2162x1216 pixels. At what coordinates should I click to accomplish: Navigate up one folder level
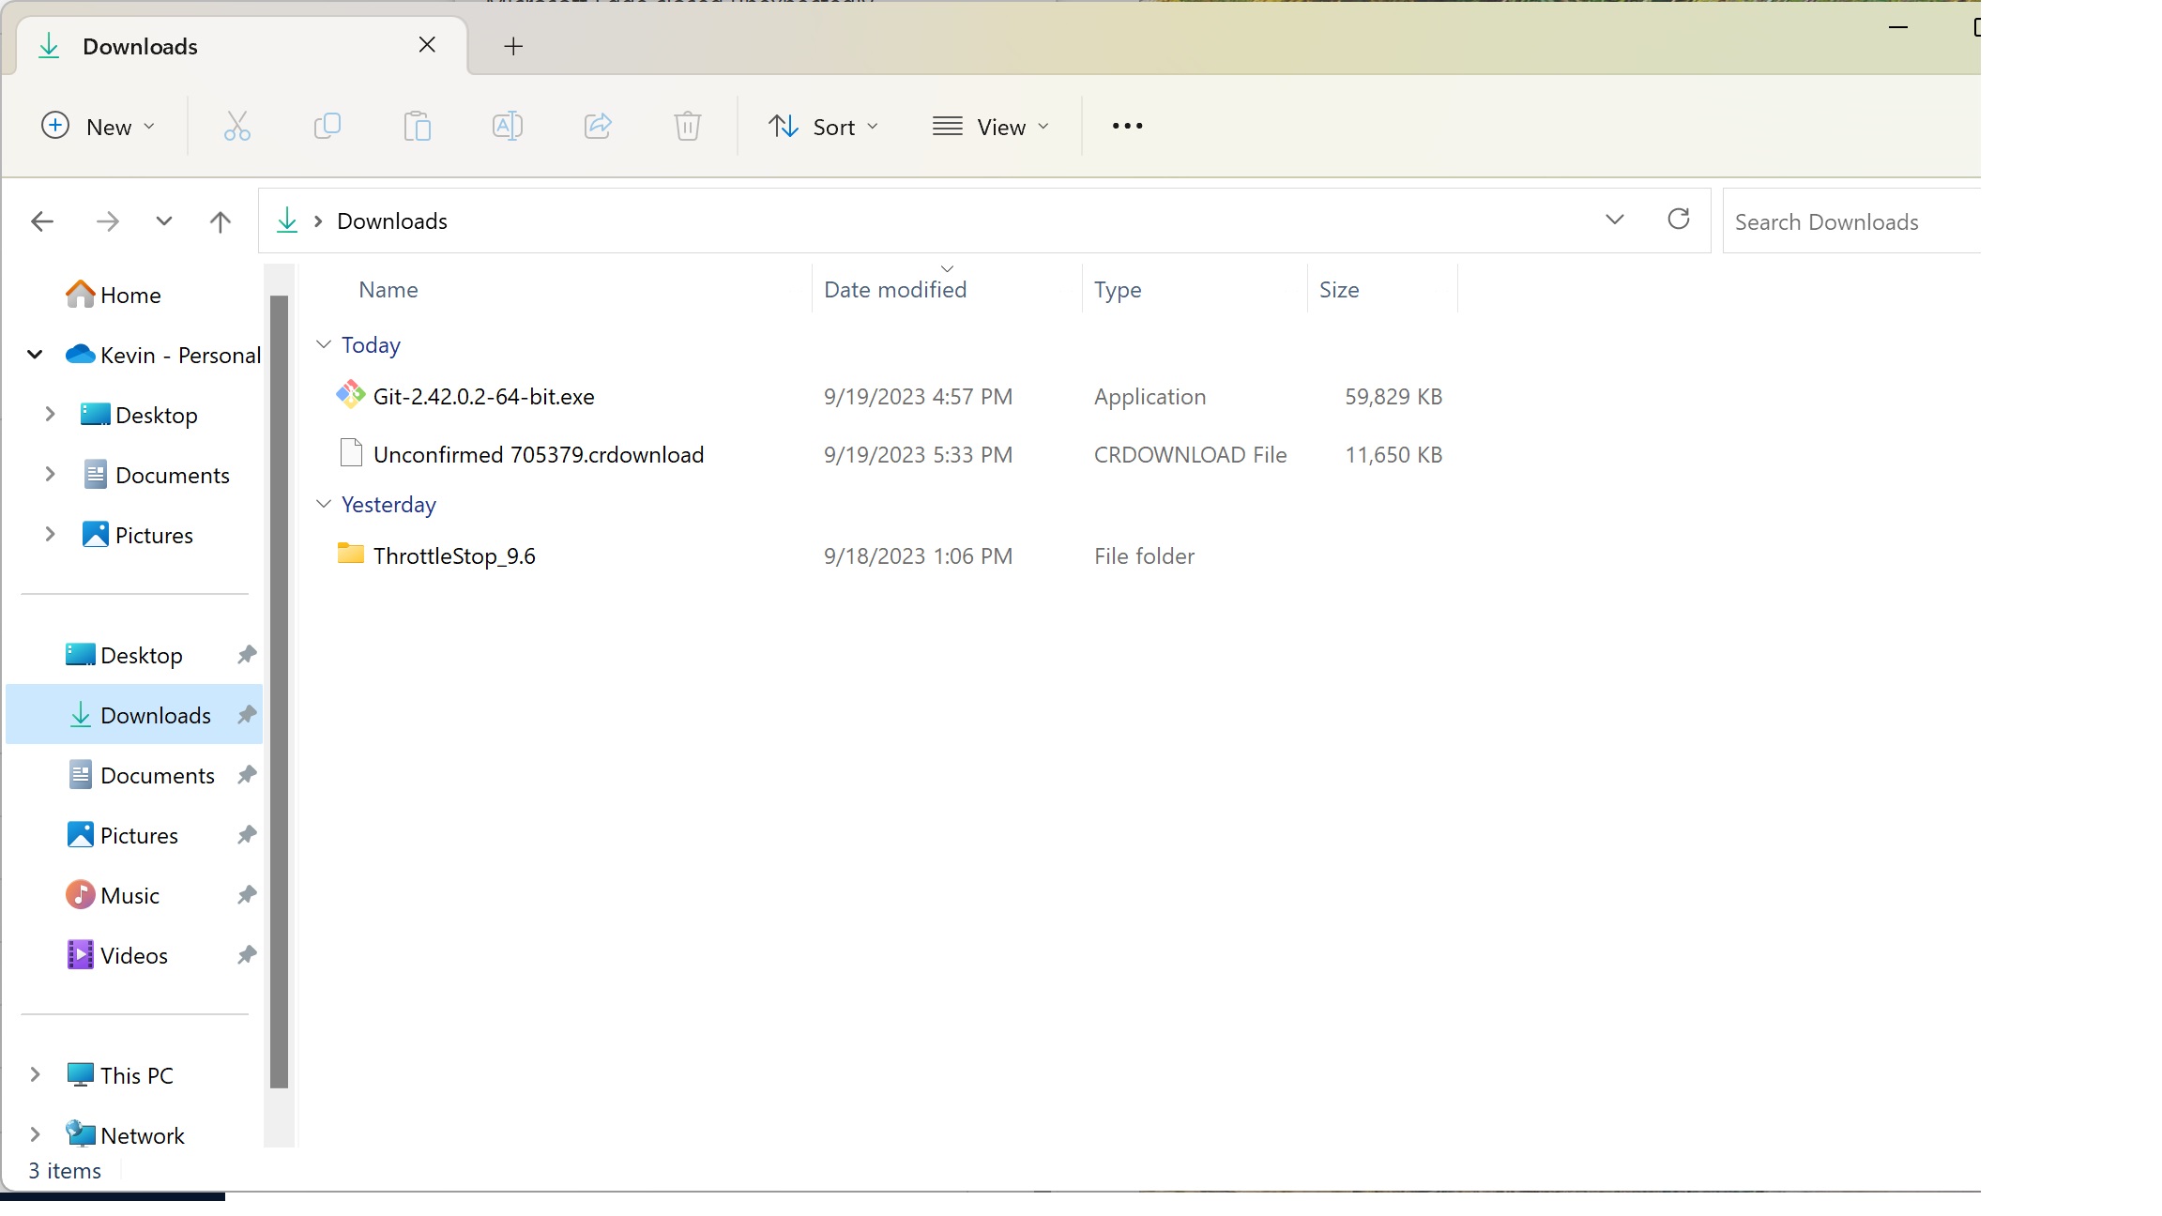220,221
